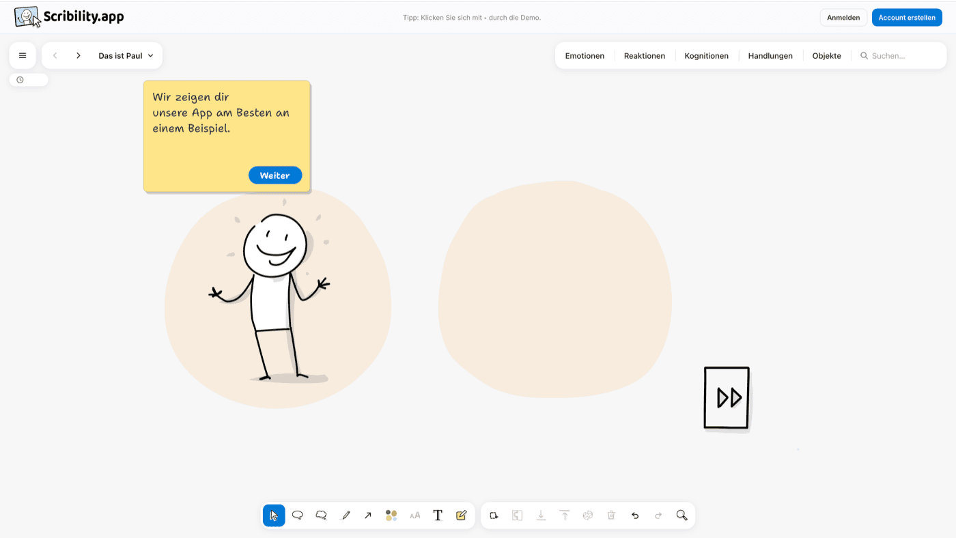
Task: Go to the previous slide chevron
Action: (55, 56)
